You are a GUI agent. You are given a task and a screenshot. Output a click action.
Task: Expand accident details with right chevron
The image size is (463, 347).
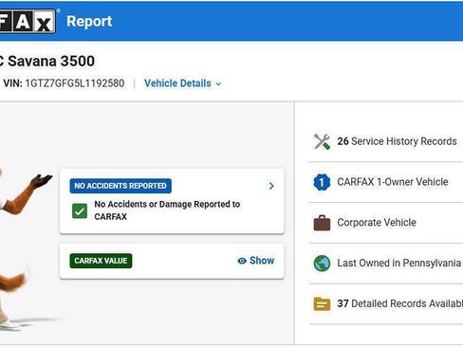click(x=271, y=186)
